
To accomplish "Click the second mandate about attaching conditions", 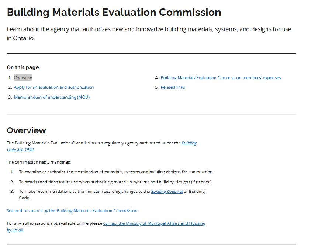I will click(x=116, y=182).
